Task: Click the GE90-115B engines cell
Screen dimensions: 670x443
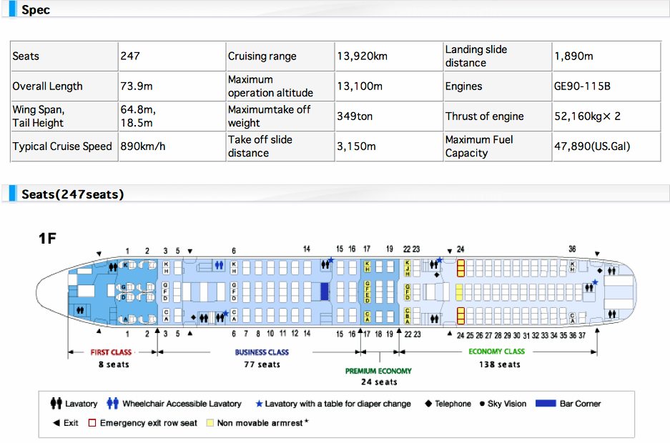Action: click(582, 86)
